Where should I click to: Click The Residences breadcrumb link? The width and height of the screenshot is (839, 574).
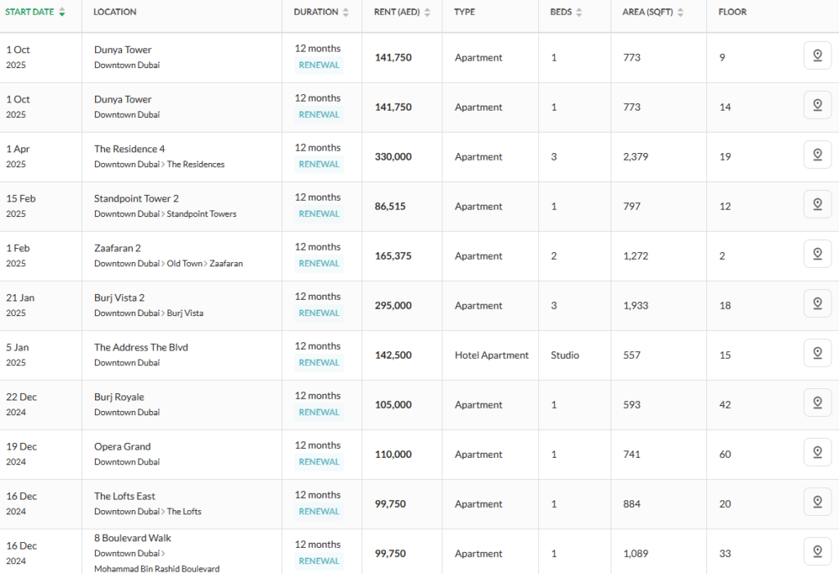[x=196, y=165]
